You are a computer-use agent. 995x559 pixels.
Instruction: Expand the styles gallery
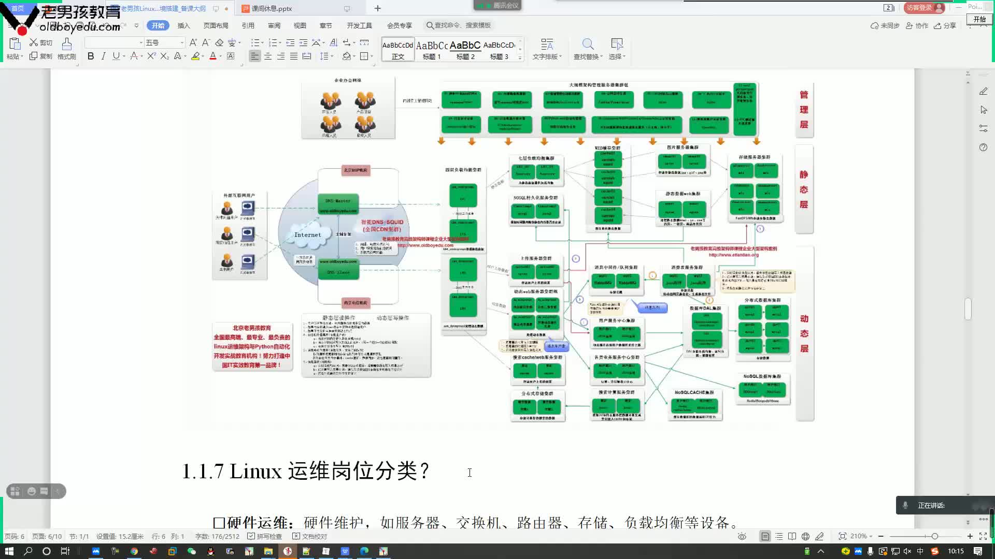[x=520, y=58]
